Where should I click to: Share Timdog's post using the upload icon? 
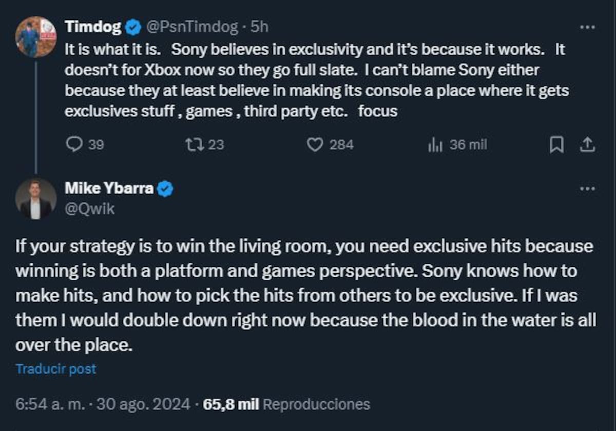587,145
